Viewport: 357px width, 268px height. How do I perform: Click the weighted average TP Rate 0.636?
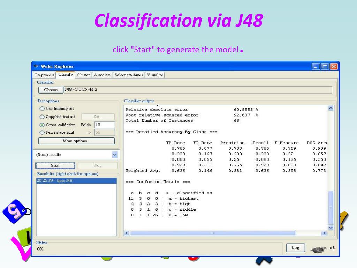(x=178, y=171)
